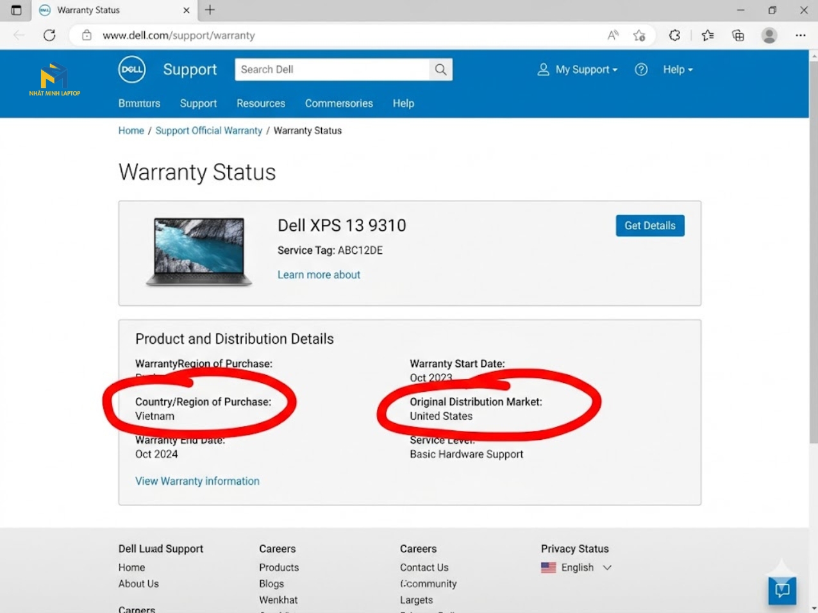Click the Get Details button
The width and height of the screenshot is (818, 613).
pyautogui.click(x=650, y=226)
